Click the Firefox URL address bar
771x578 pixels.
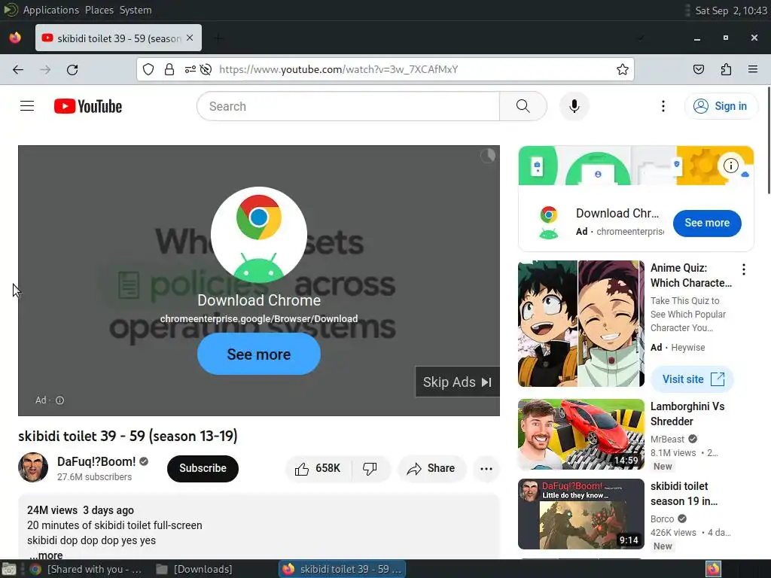click(x=385, y=69)
